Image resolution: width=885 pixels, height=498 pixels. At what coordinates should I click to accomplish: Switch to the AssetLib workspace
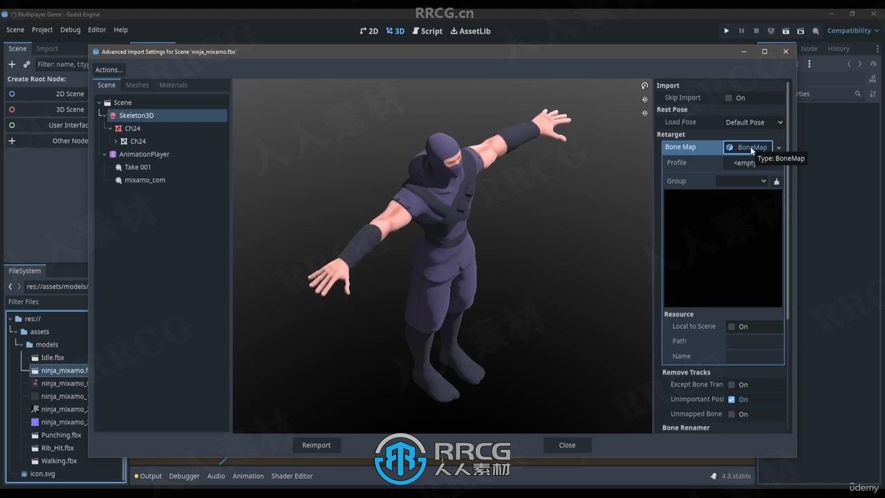[x=470, y=31]
